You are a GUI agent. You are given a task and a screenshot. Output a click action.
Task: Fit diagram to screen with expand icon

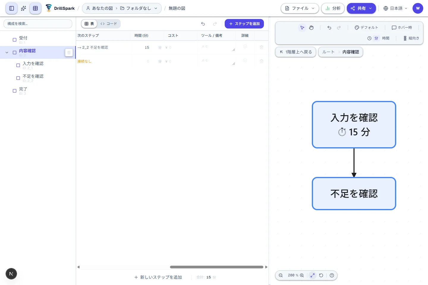312,275
